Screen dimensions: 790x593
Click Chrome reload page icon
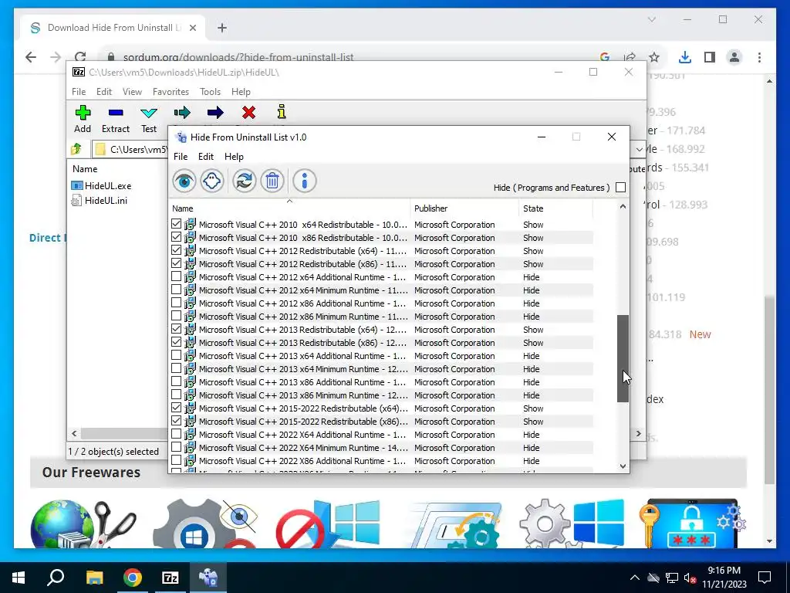80,57
